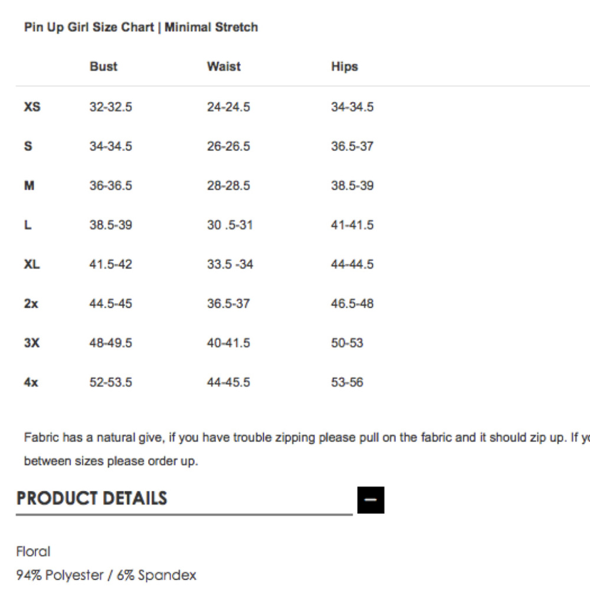Click the L size row label
This screenshot has height=590, width=590.
tap(28, 225)
